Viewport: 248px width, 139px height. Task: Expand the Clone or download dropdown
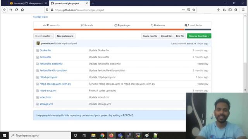pos(199,36)
